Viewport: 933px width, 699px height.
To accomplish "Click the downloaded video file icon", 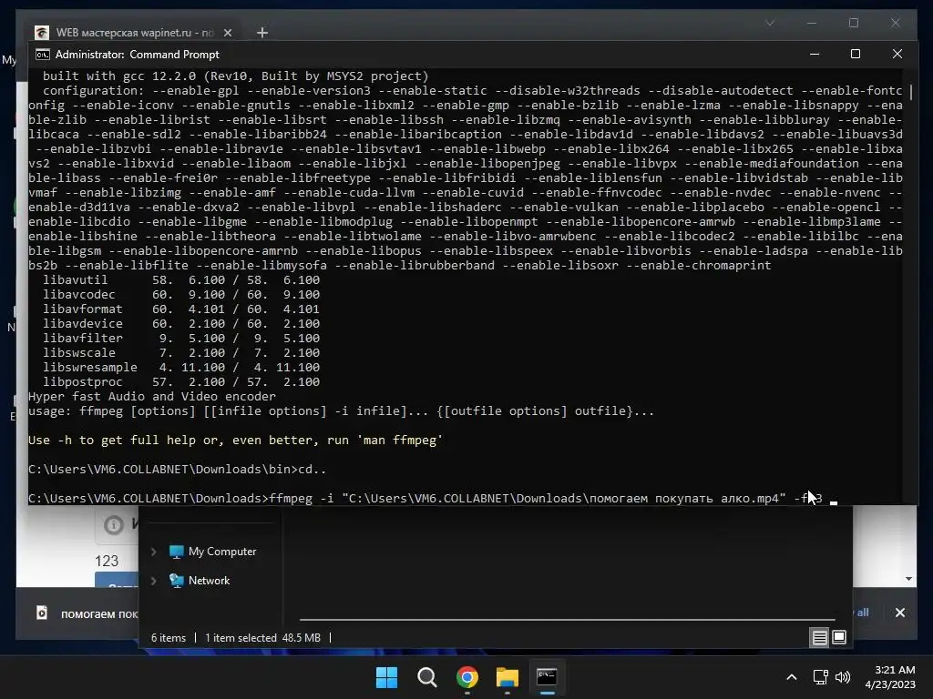I will pos(42,613).
